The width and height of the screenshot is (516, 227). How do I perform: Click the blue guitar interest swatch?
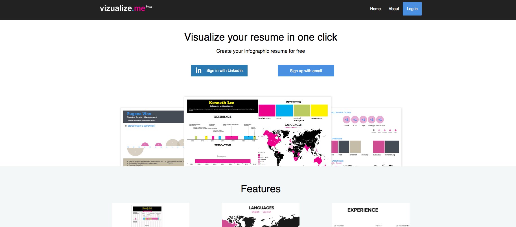click(284, 111)
